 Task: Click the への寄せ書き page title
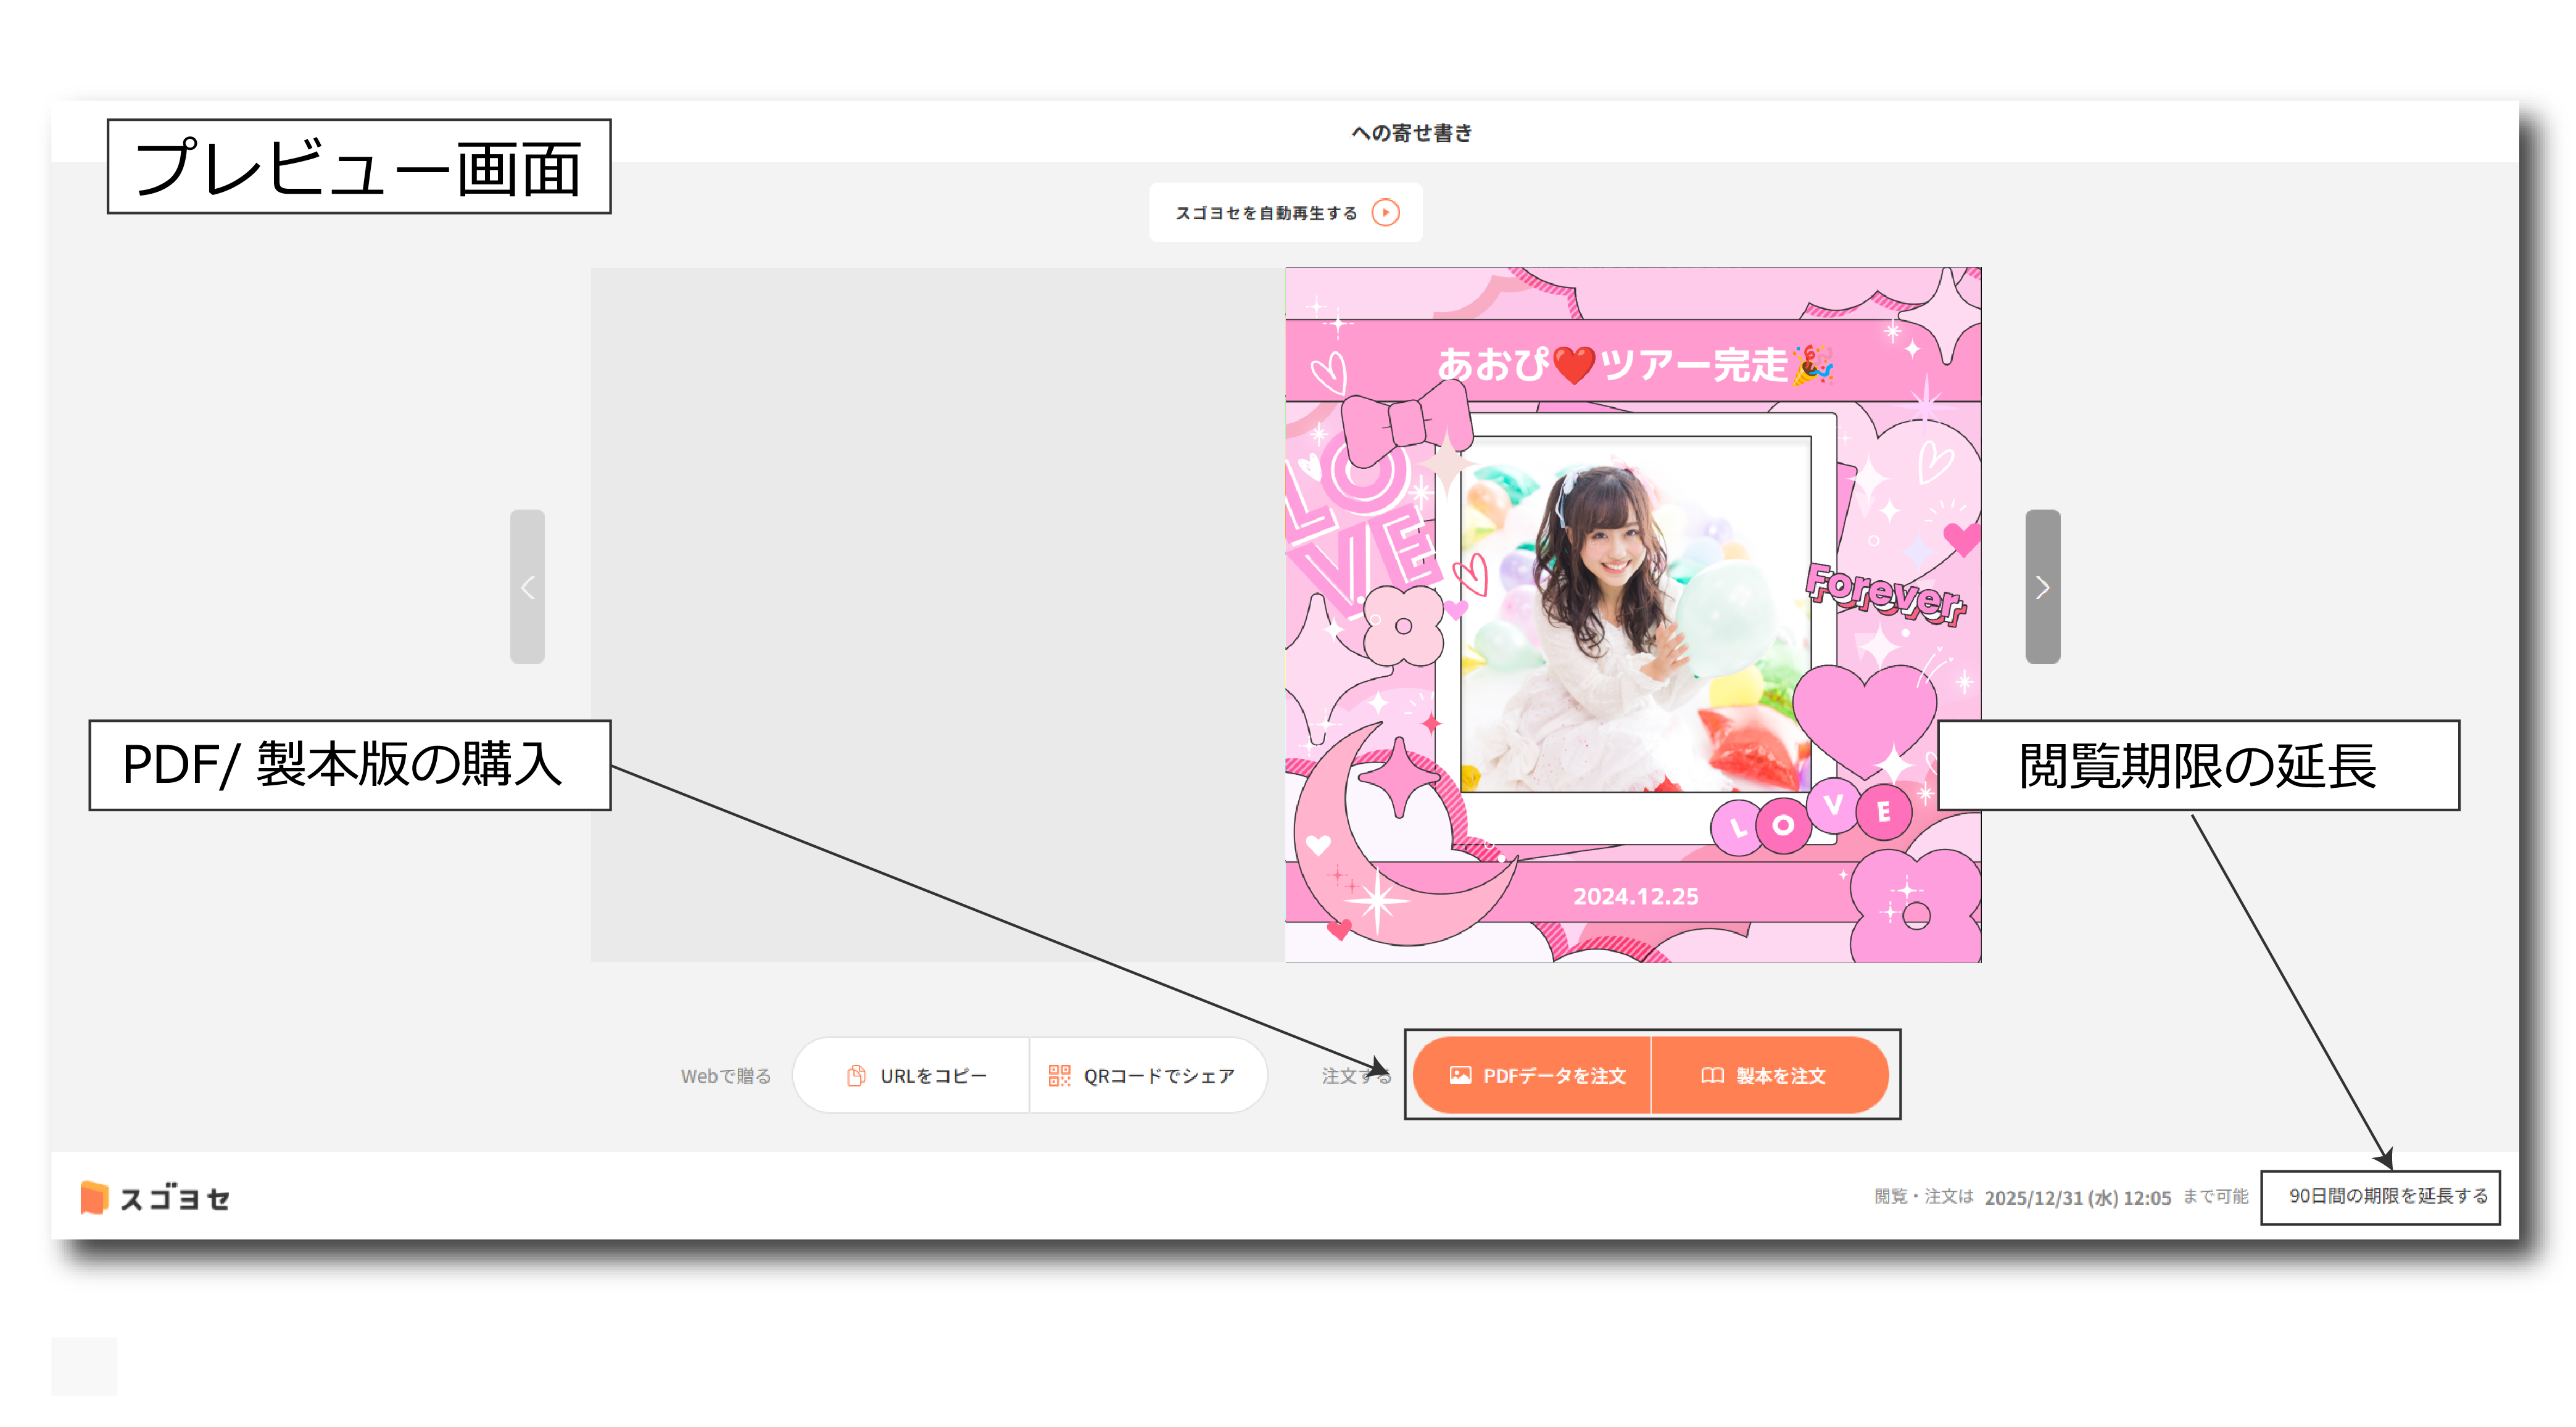(1411, 133)
